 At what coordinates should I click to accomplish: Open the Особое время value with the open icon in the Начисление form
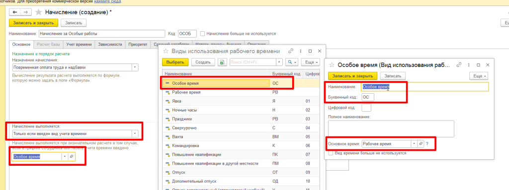72,157
